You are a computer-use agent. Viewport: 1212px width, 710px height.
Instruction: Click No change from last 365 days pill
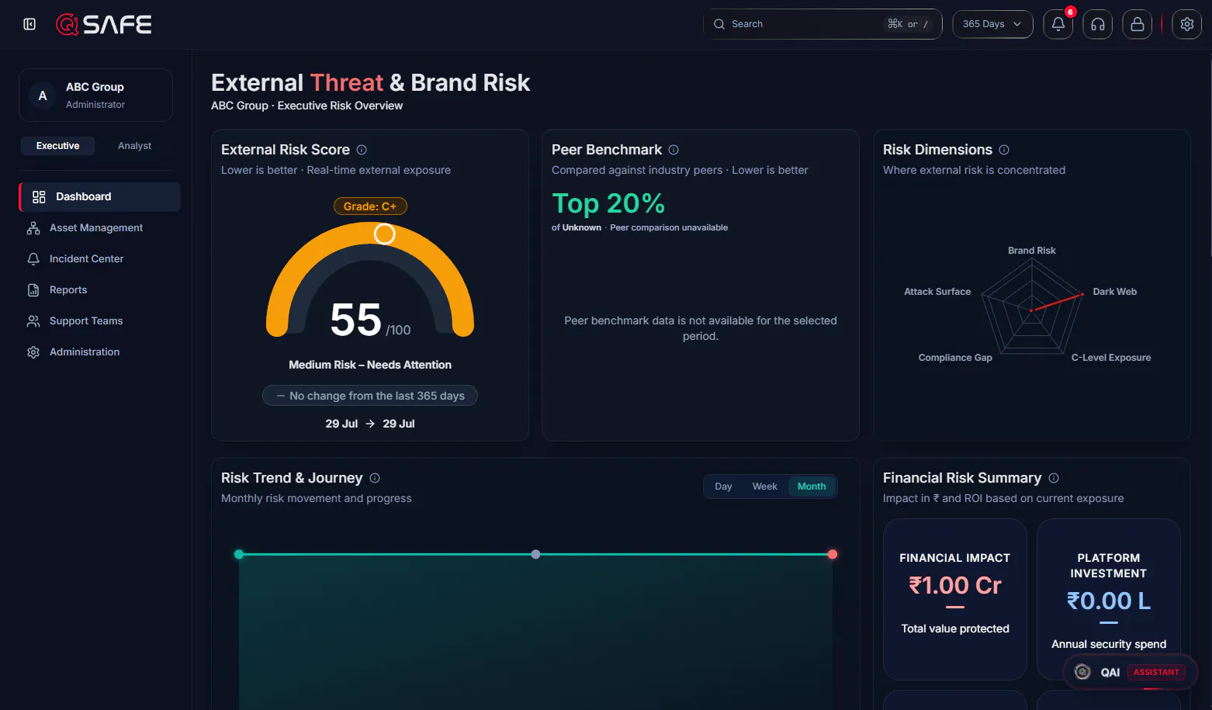pyautogui.click(x=370, y=396)
